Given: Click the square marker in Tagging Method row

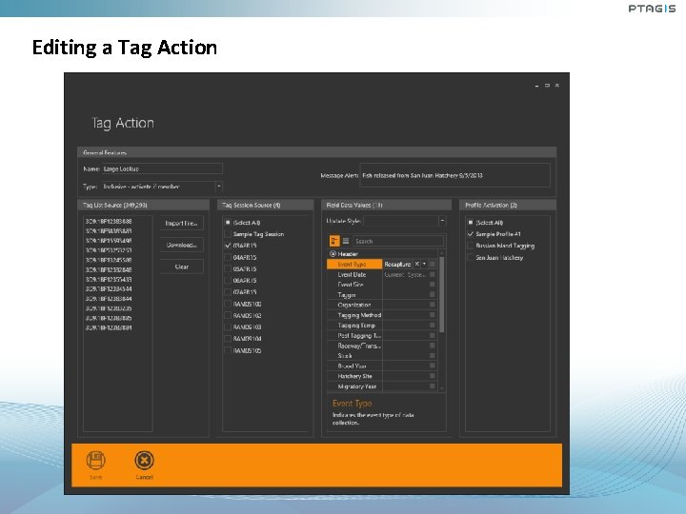Looking at the screenshot, I should (x=433, y=315).
